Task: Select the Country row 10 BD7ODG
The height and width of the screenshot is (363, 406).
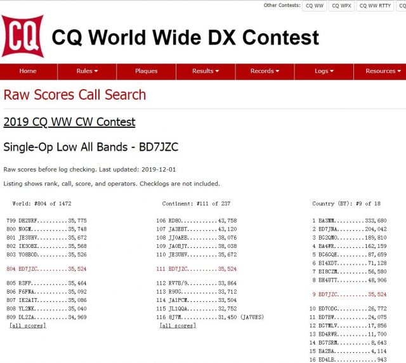Action: pyautogui.click(x=348, y=308)
